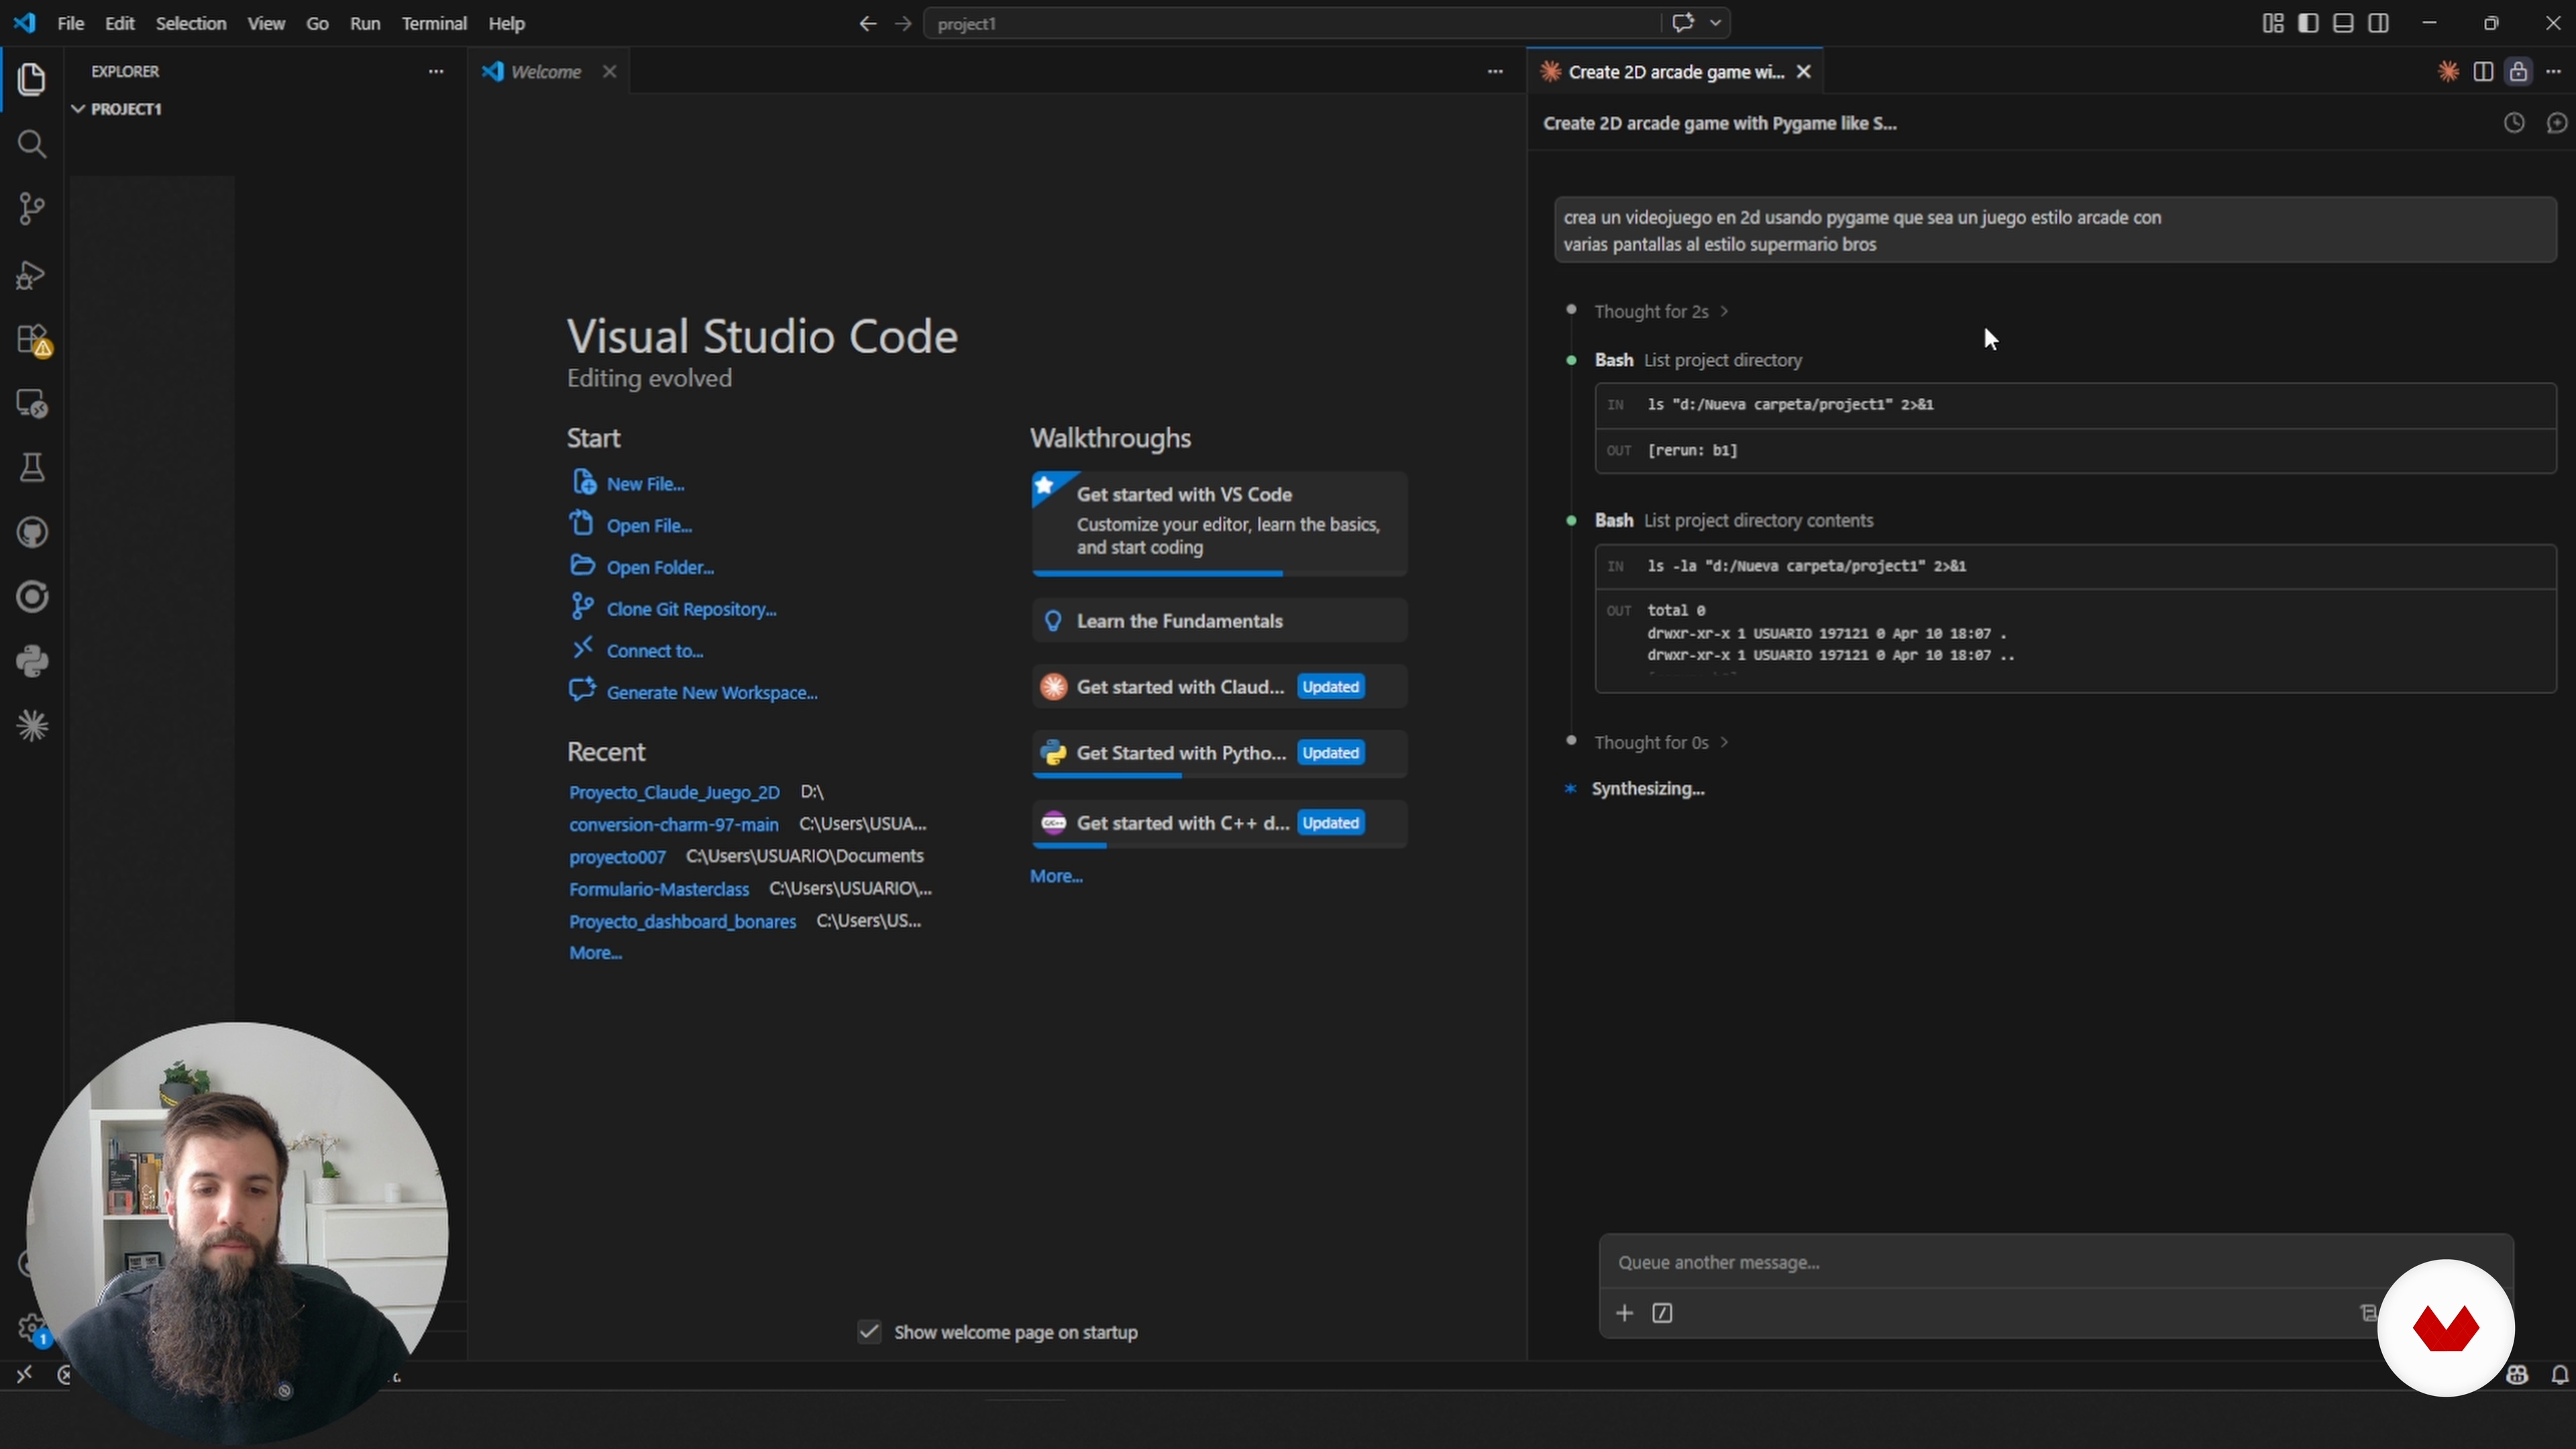This screenshot has width=2576, height=1449.
Task: Open the Edit menu
Action: point(120,23)
